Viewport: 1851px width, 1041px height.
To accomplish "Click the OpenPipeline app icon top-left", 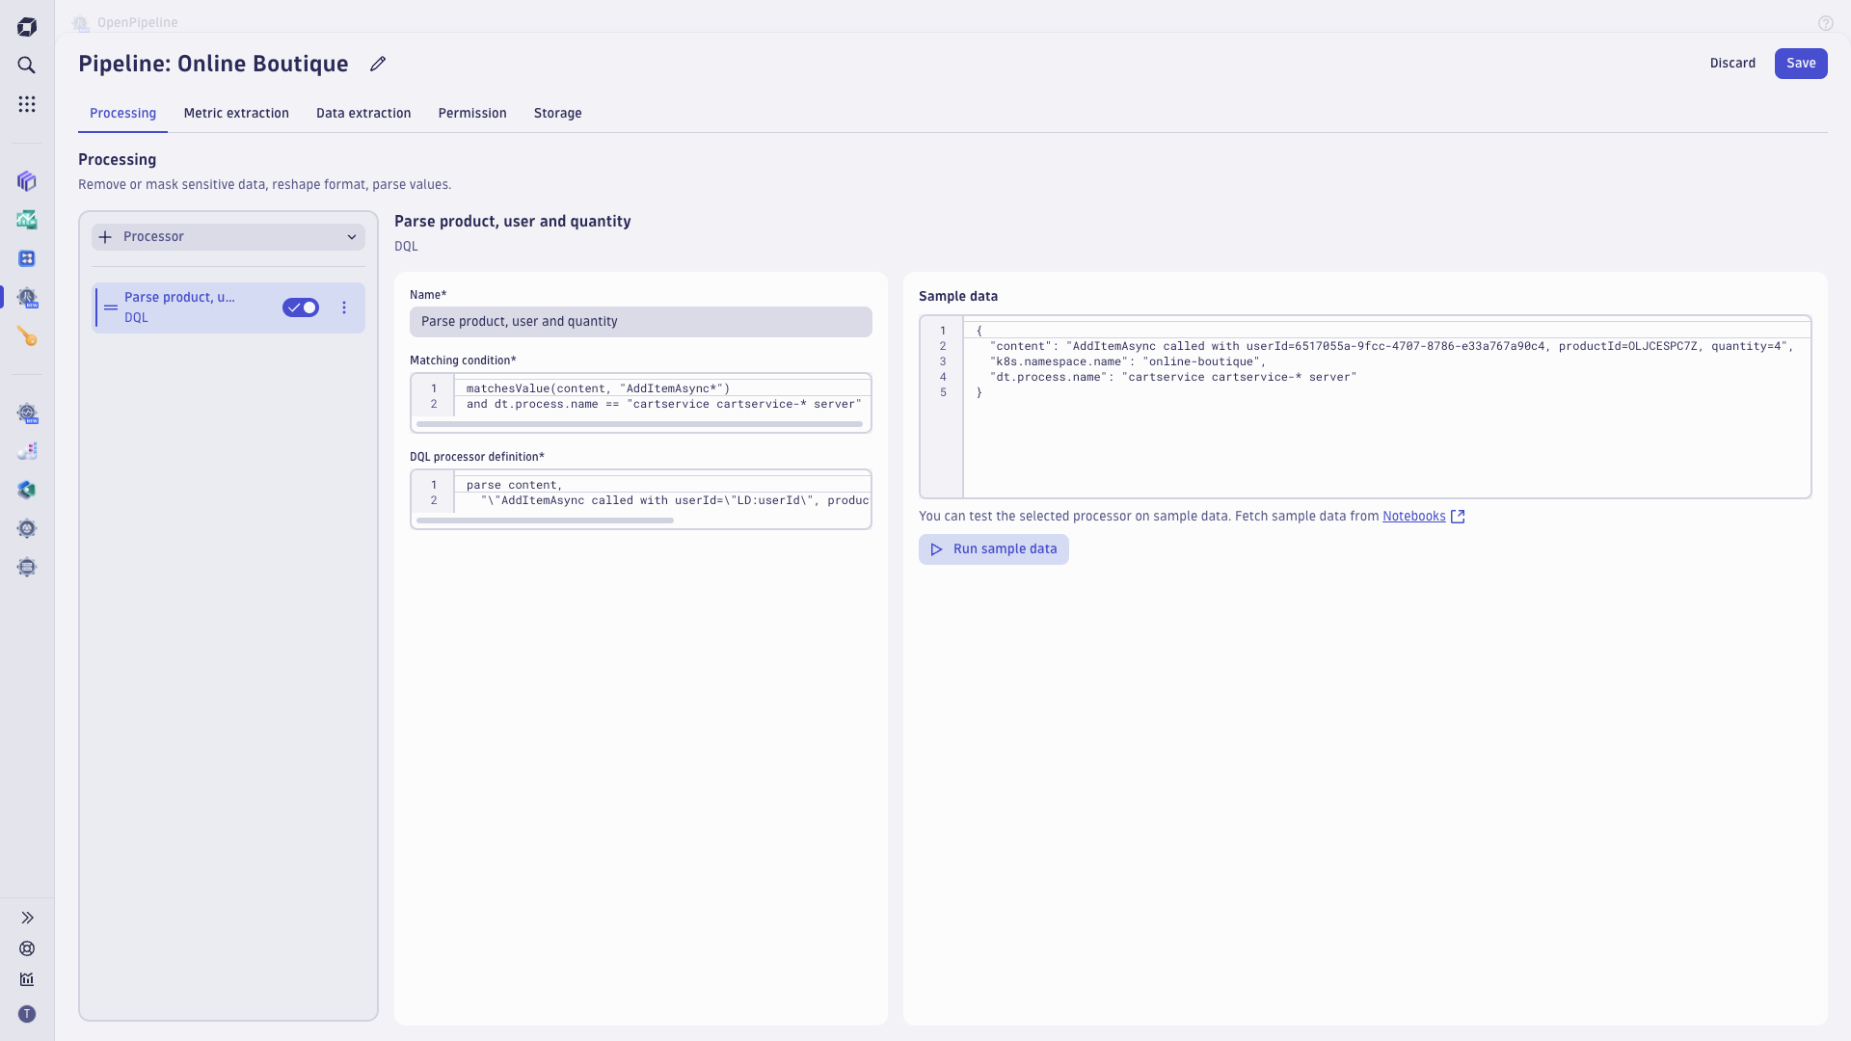I will 81,21.
